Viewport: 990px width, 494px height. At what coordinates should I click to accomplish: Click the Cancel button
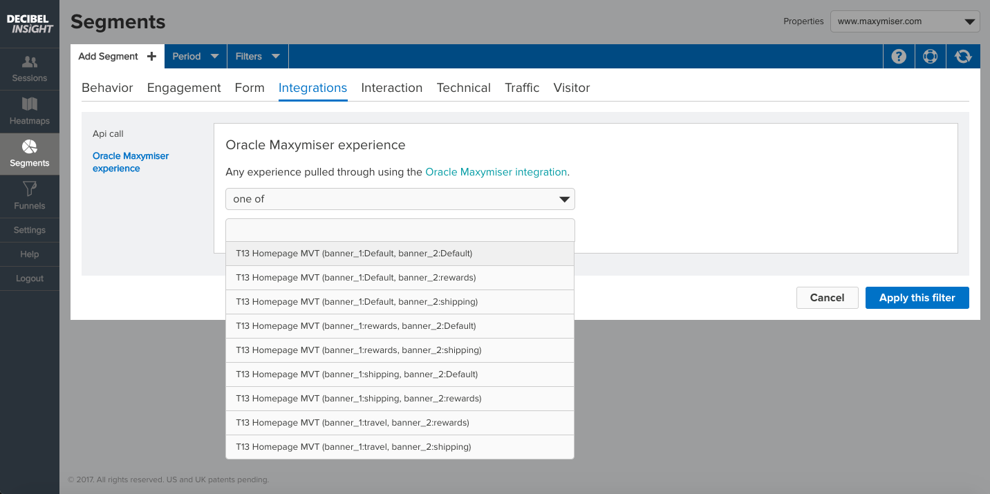pyautogui.click(x=828, y=298)
